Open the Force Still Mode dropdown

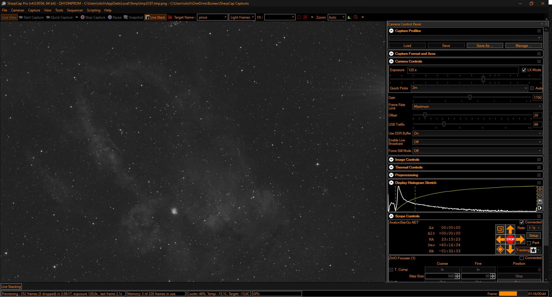[x=477, y=151]
